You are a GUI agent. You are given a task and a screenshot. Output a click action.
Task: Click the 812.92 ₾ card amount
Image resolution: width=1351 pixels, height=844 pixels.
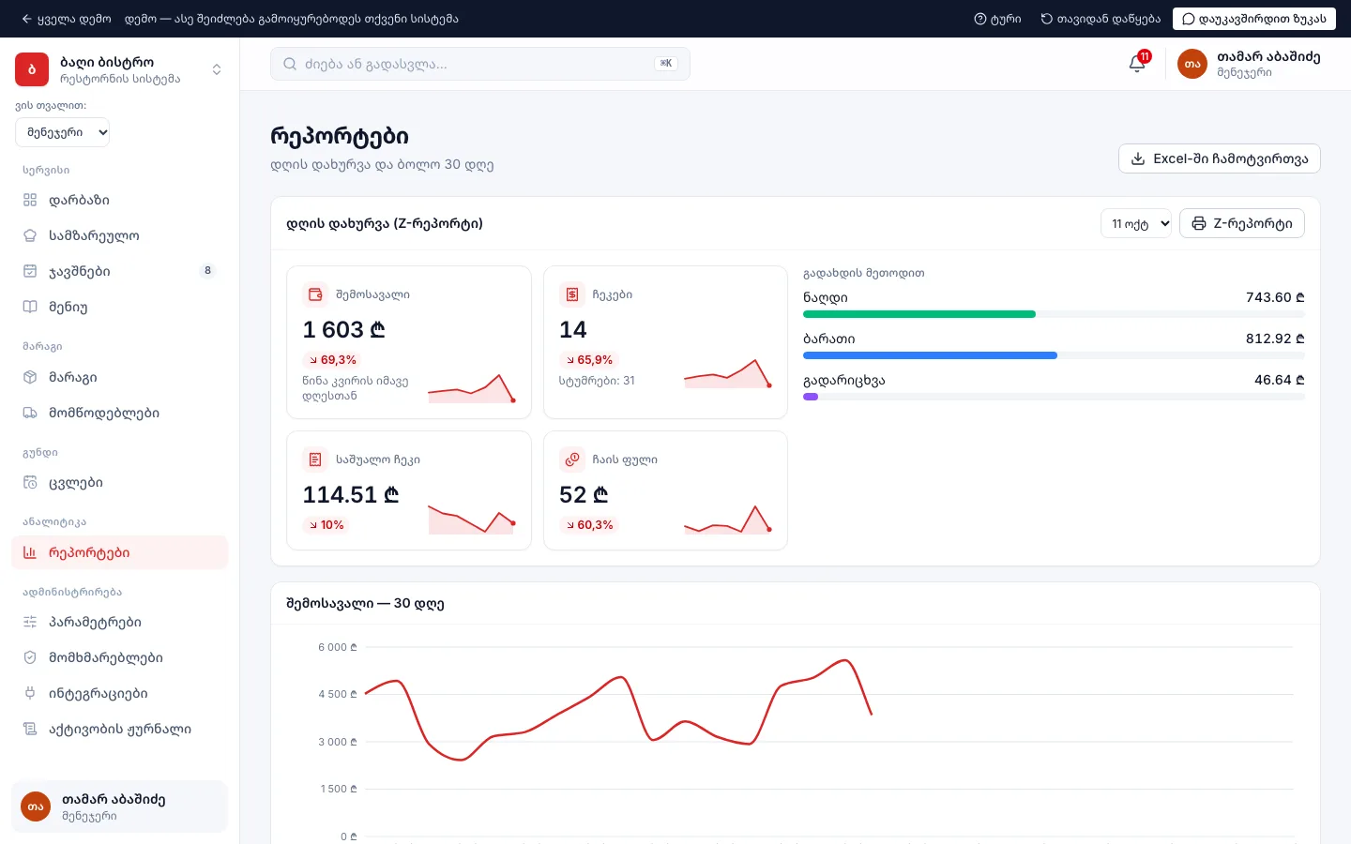[1275, 339]
